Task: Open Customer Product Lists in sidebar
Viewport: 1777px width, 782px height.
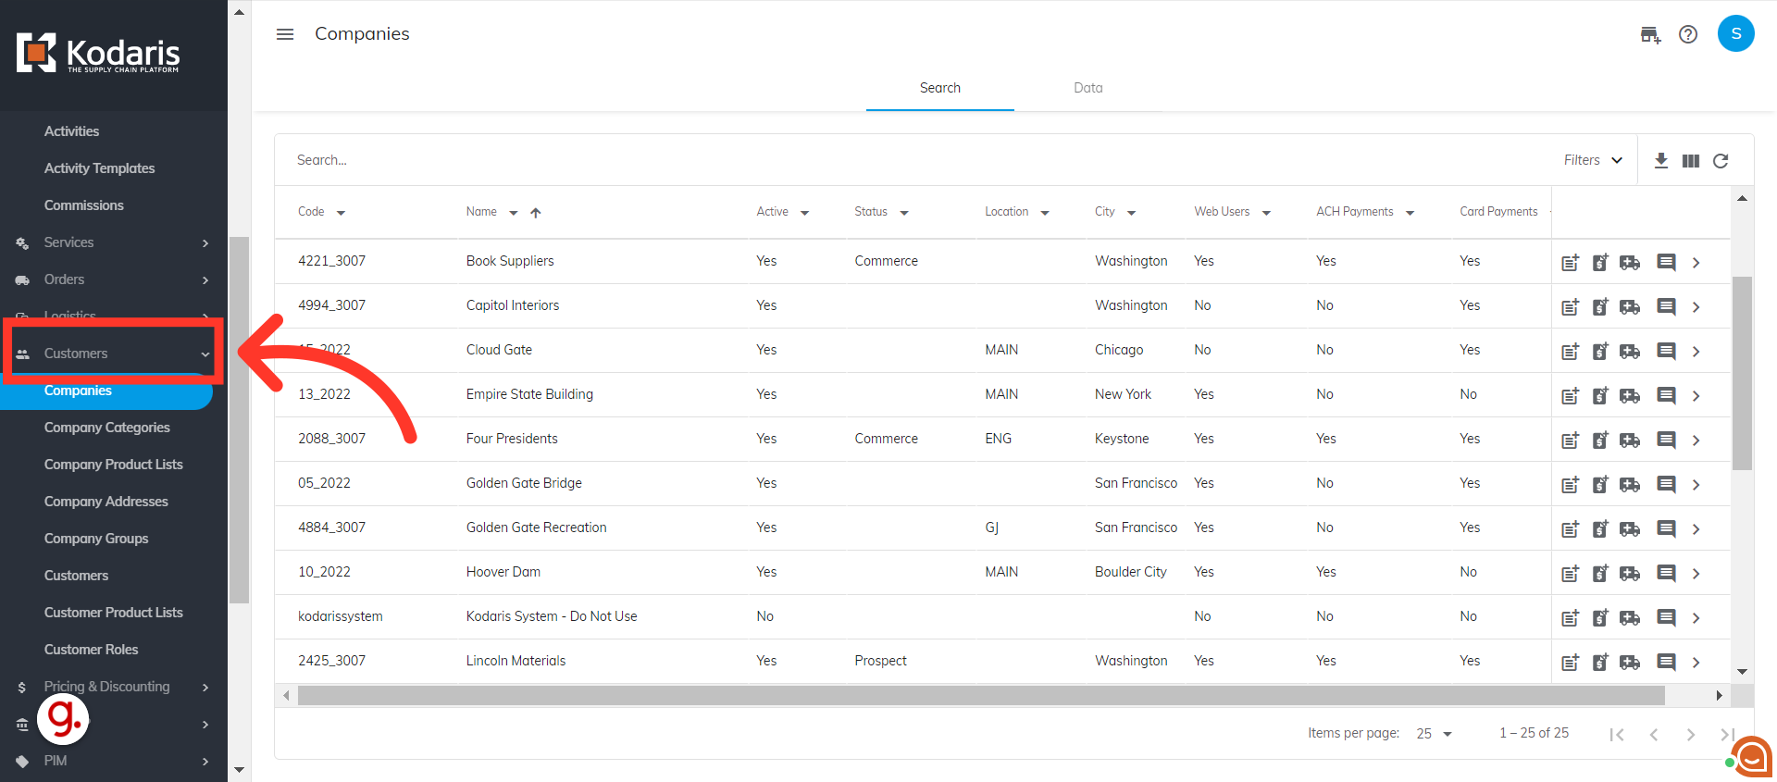Action: (x=113, y=613)
